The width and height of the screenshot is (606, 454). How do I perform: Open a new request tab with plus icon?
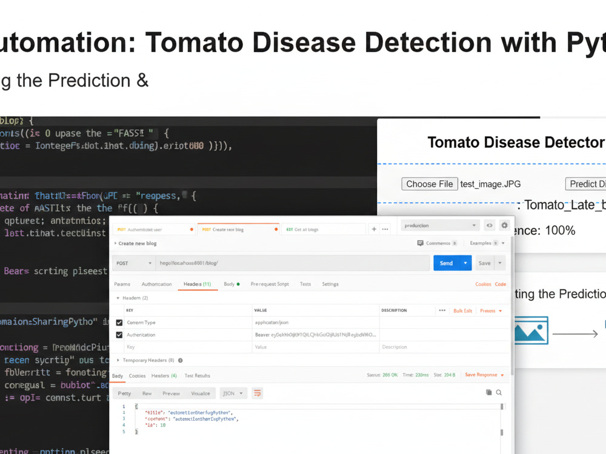point(374,229)
